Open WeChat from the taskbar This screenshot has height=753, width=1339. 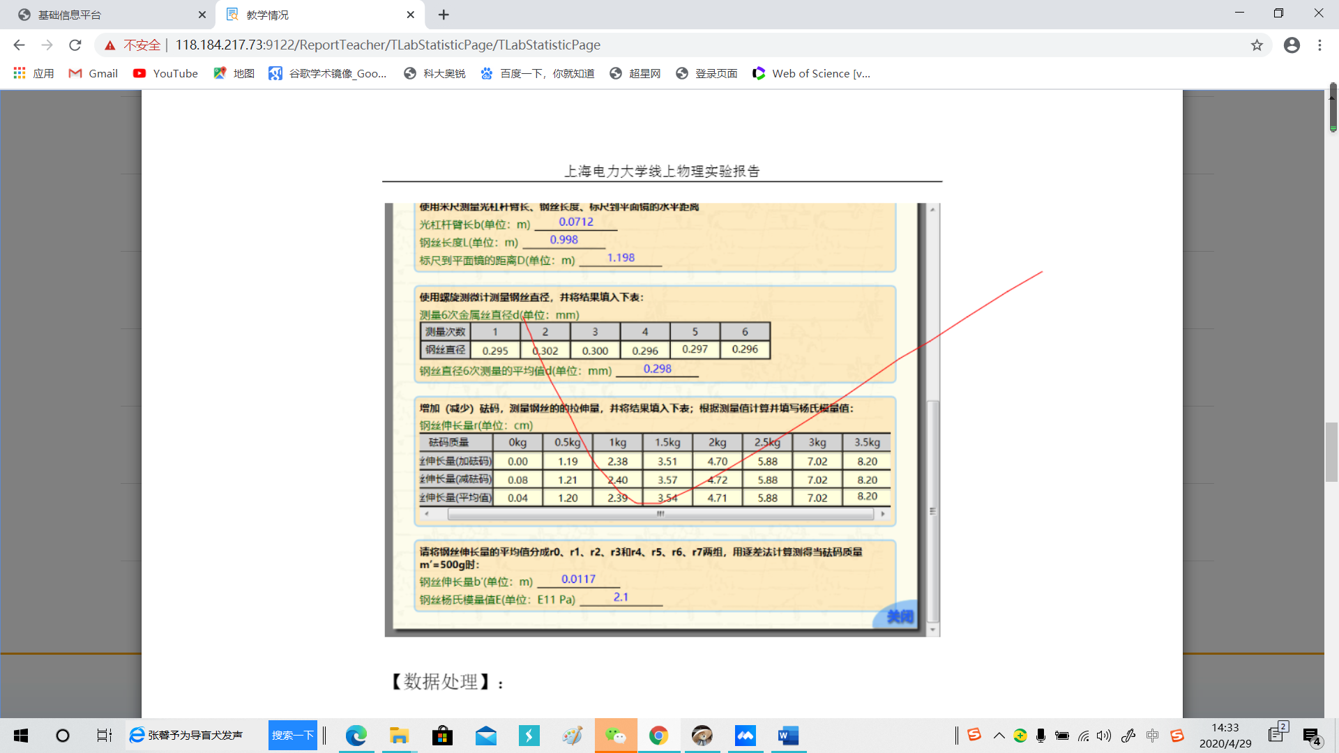pos(615,736)
